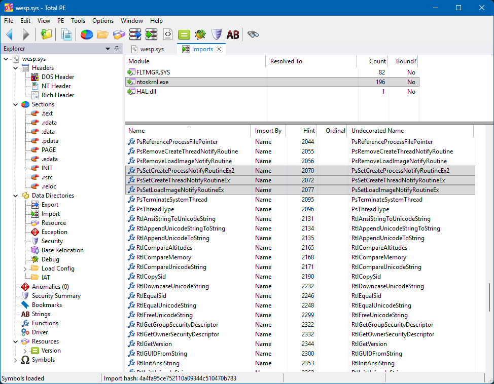This screenshot has width=494, height=384.
Task: Click the Imports green arrow toolbar icon
Action: click(151, 34)
